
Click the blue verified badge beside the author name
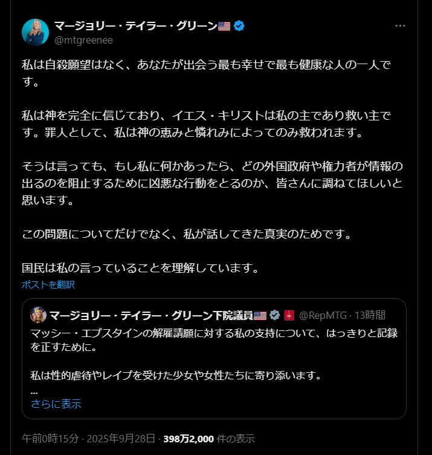pyautogui.click(x=239, y=26)
